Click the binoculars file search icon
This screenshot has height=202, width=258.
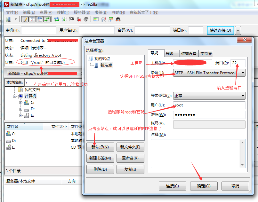pyautogui.click(x=118, y=19)
